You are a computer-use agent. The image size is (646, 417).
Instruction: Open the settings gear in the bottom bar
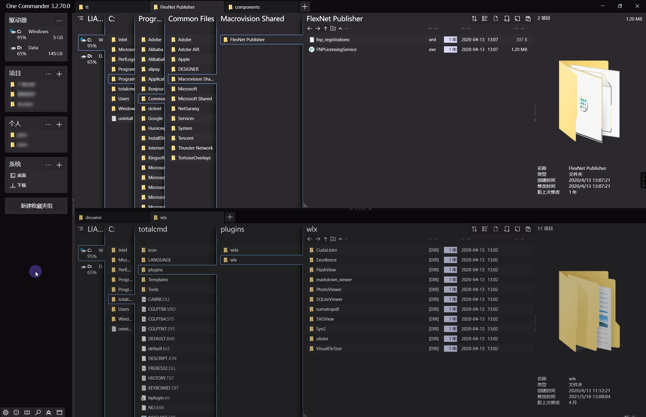(6, 412)
